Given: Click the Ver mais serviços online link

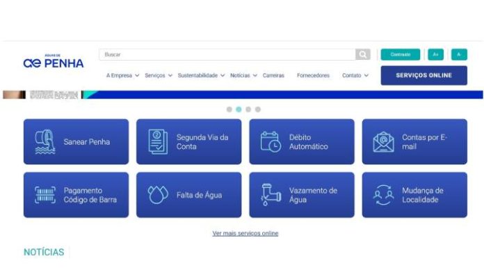Looking at the screenshot, I should tap(245, 233).
